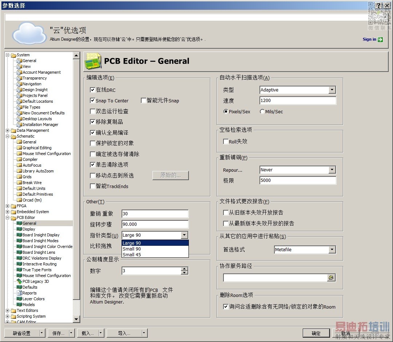This screenshot has width=393, height=342.
Task: Click the icon beside Installation Manager
Action: point(19,125)
